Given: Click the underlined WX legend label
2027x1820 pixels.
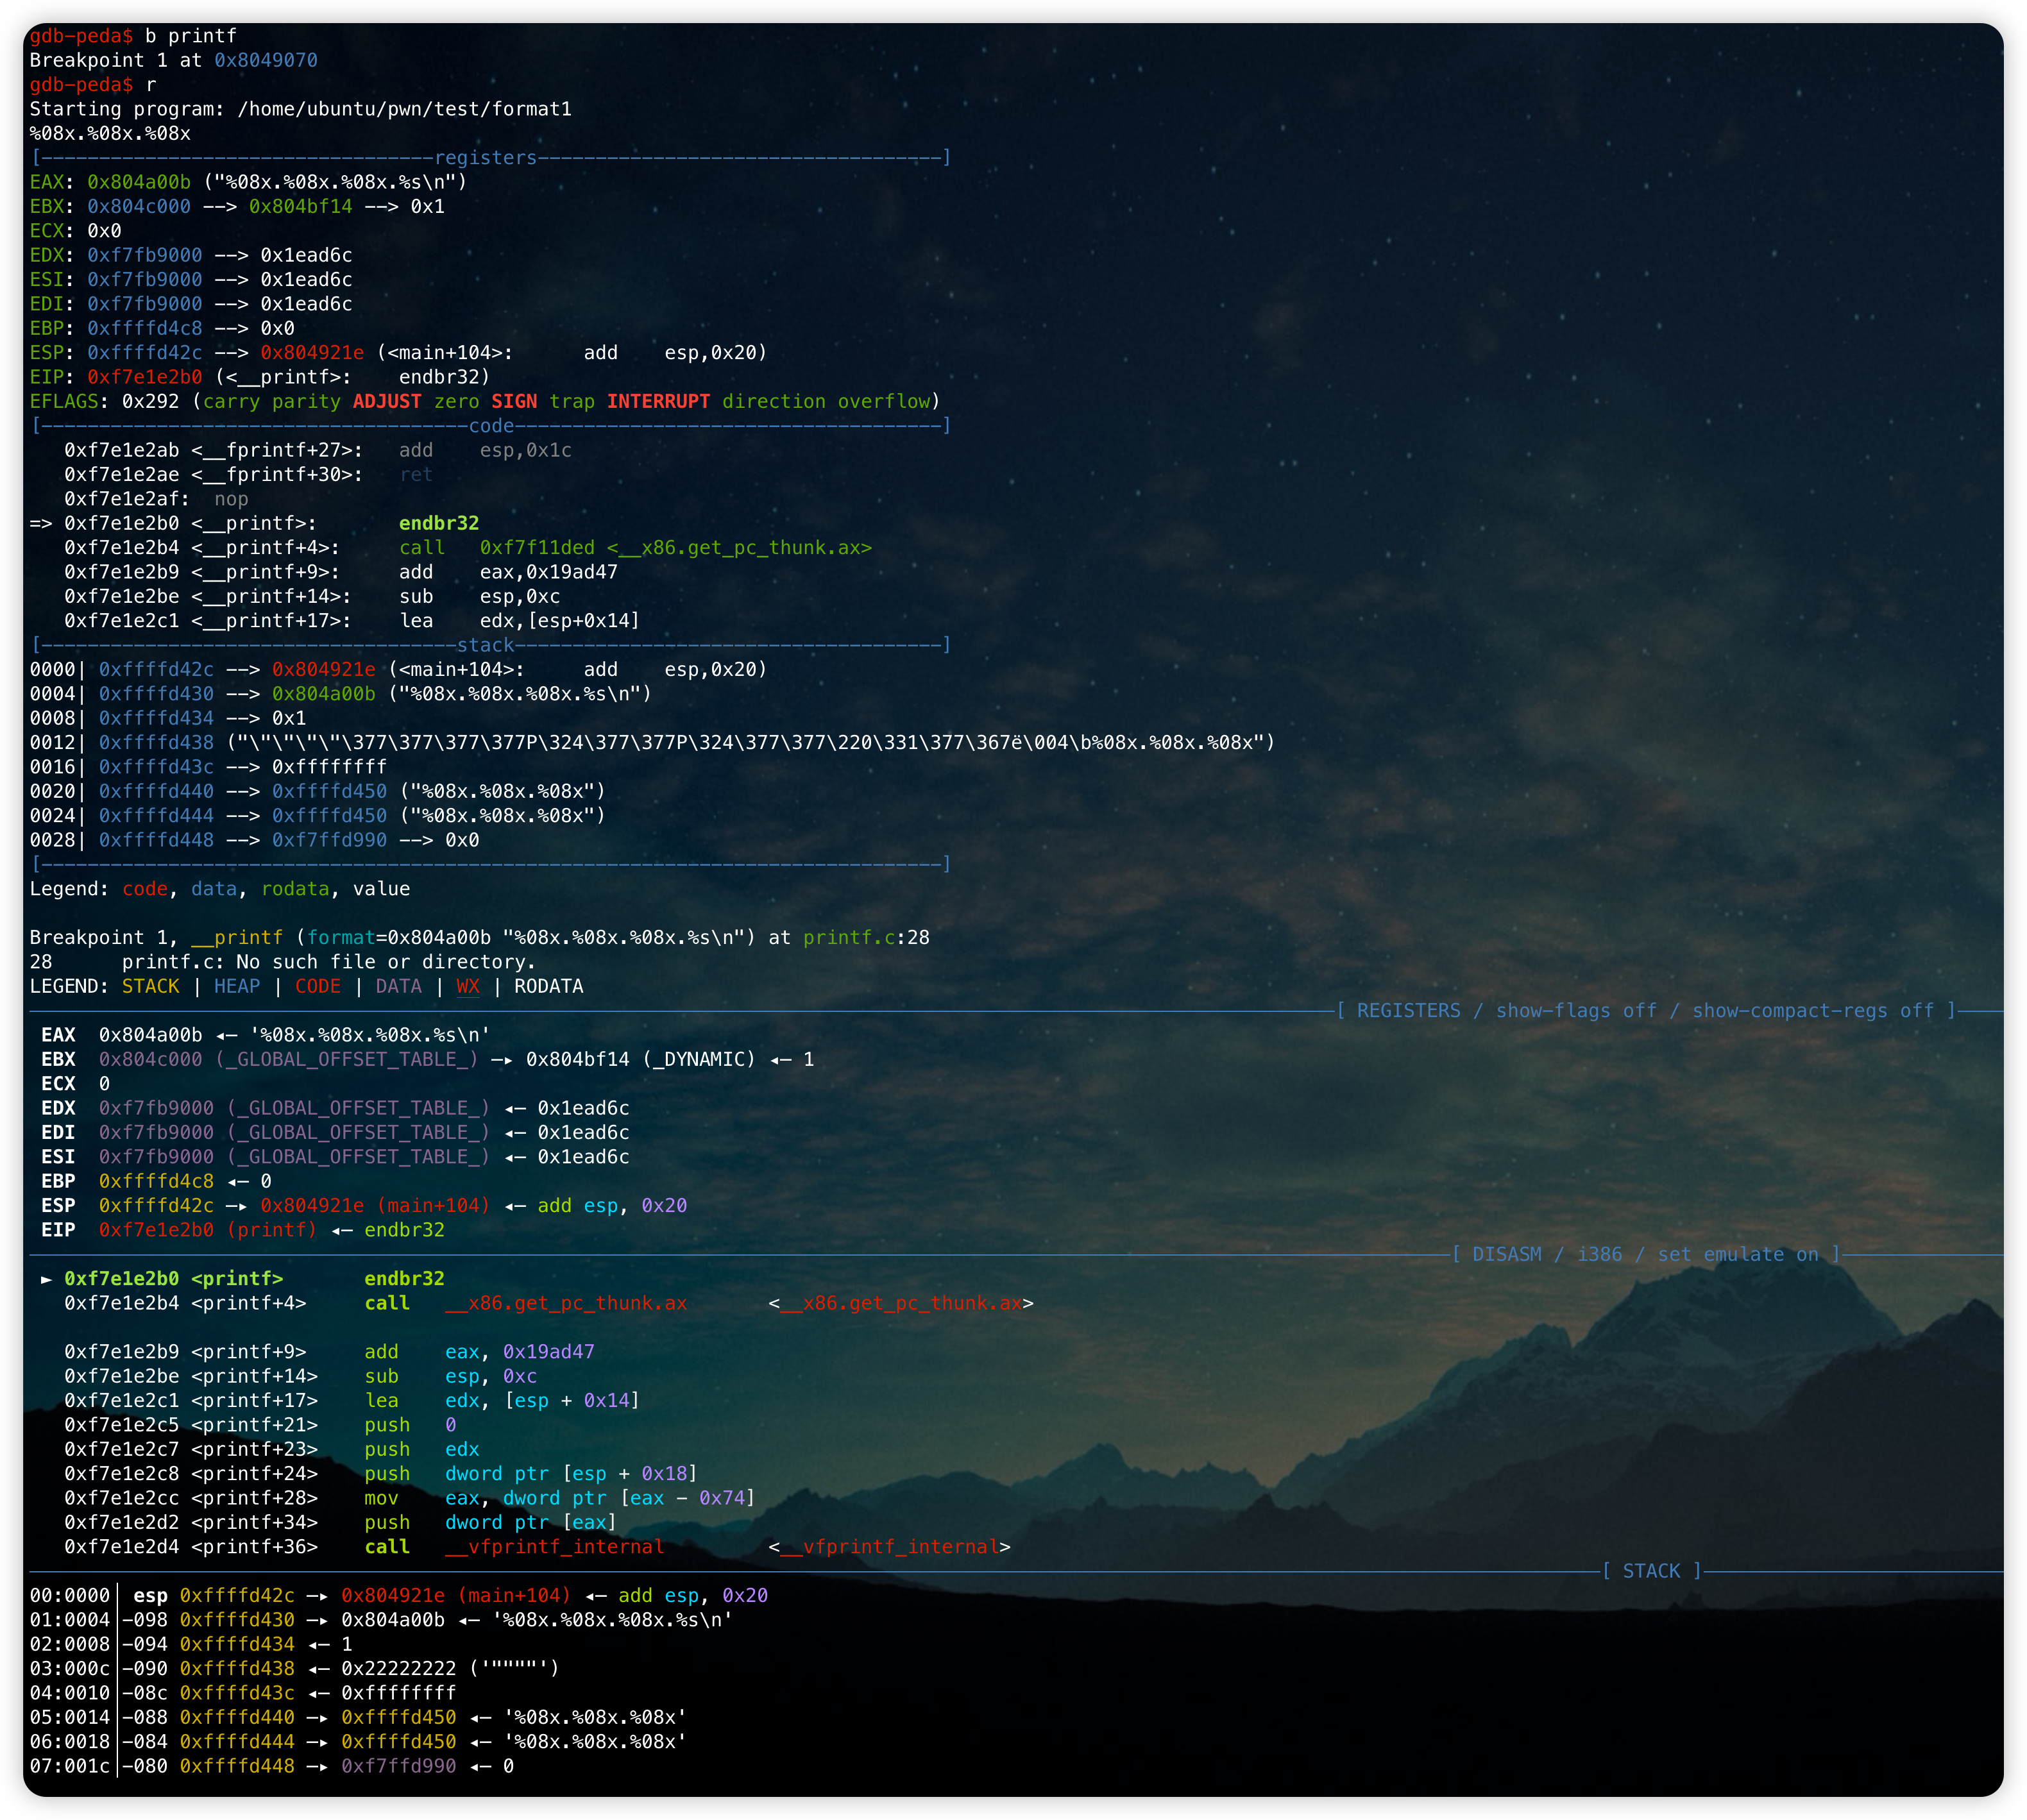Looking at the screenshot, I should 468,987.
